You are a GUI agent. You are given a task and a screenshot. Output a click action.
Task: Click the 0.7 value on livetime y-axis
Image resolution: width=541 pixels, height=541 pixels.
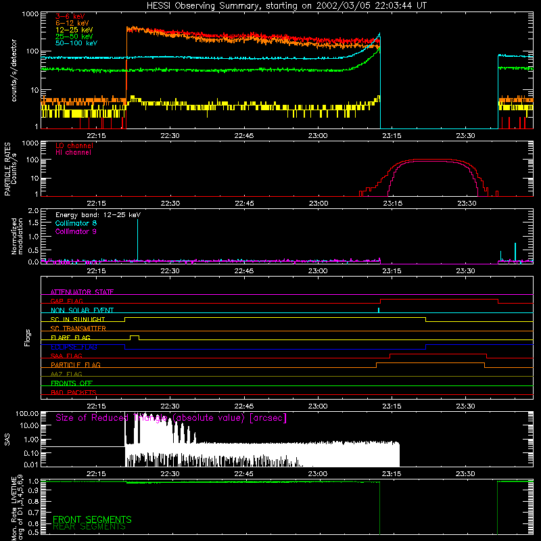(x=33, y=513)
